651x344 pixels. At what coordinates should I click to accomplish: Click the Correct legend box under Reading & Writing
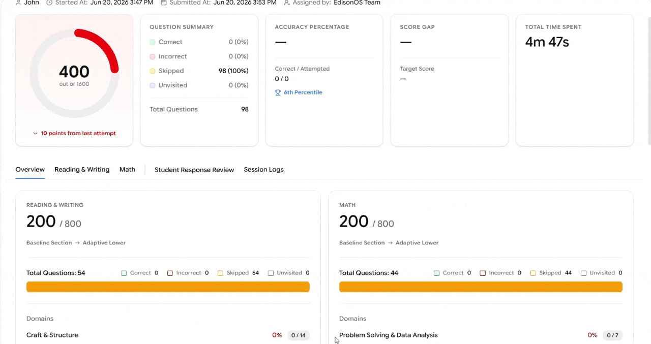coord(124,273)
